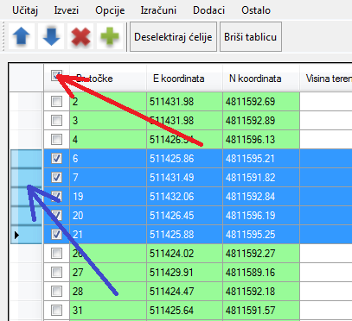Screen dimensions: 352x321
Task: Select cell 4811596.19
Action: [261, 216]
